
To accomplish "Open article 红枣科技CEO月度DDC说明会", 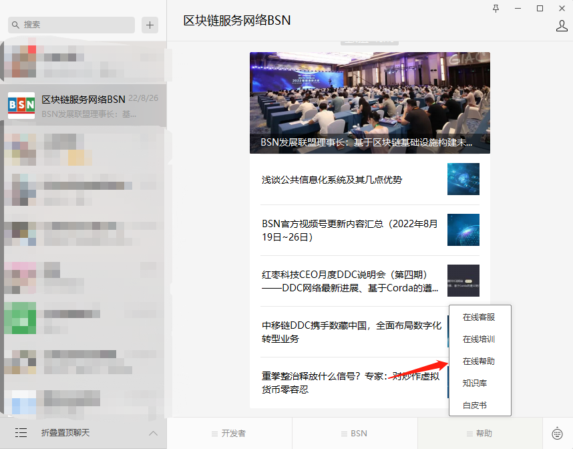I will (x=350, y=281).
